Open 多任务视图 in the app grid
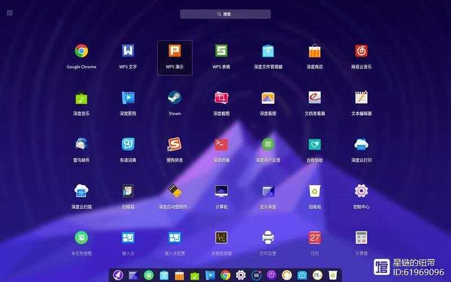Viewport: 451px width, 282px height. [x=81, y=237]
